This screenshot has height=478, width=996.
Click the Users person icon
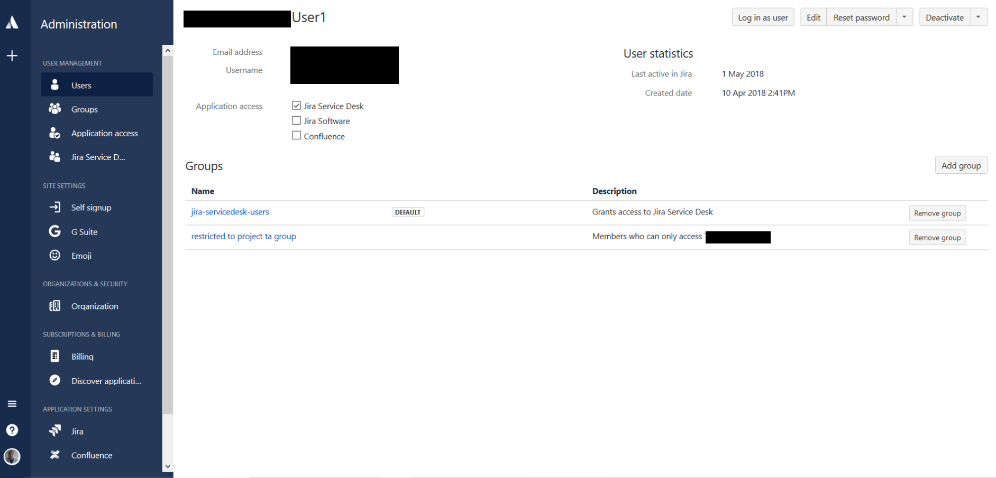tap(54, 85)
